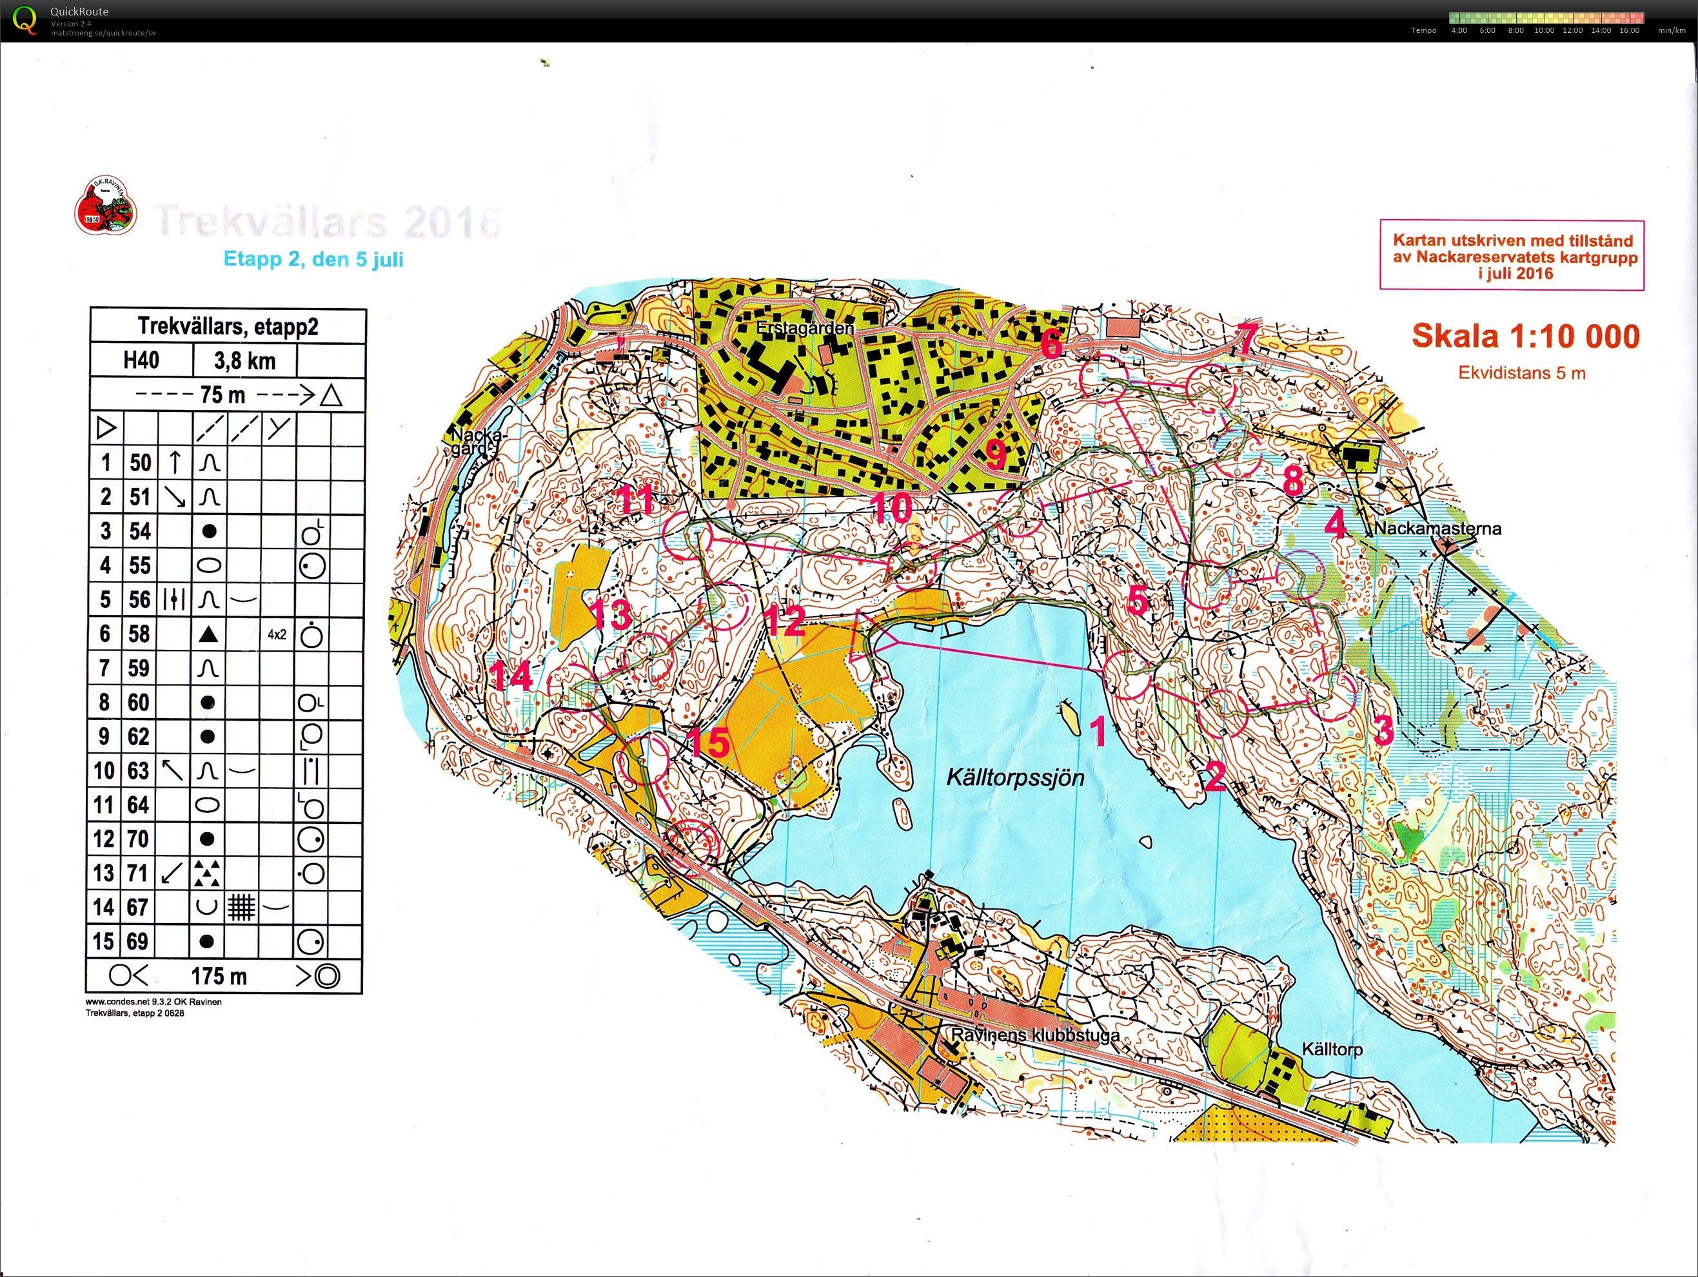The image size is (1698, 1277).
Task: Click the three-lines middle symbol in row 5
Action: tap(174, 600)
